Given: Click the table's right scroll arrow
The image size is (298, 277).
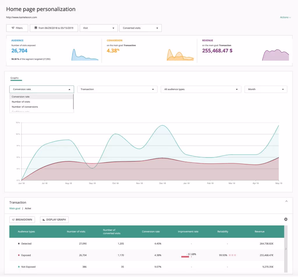Looking at the screenshot, I should point(286,249).
